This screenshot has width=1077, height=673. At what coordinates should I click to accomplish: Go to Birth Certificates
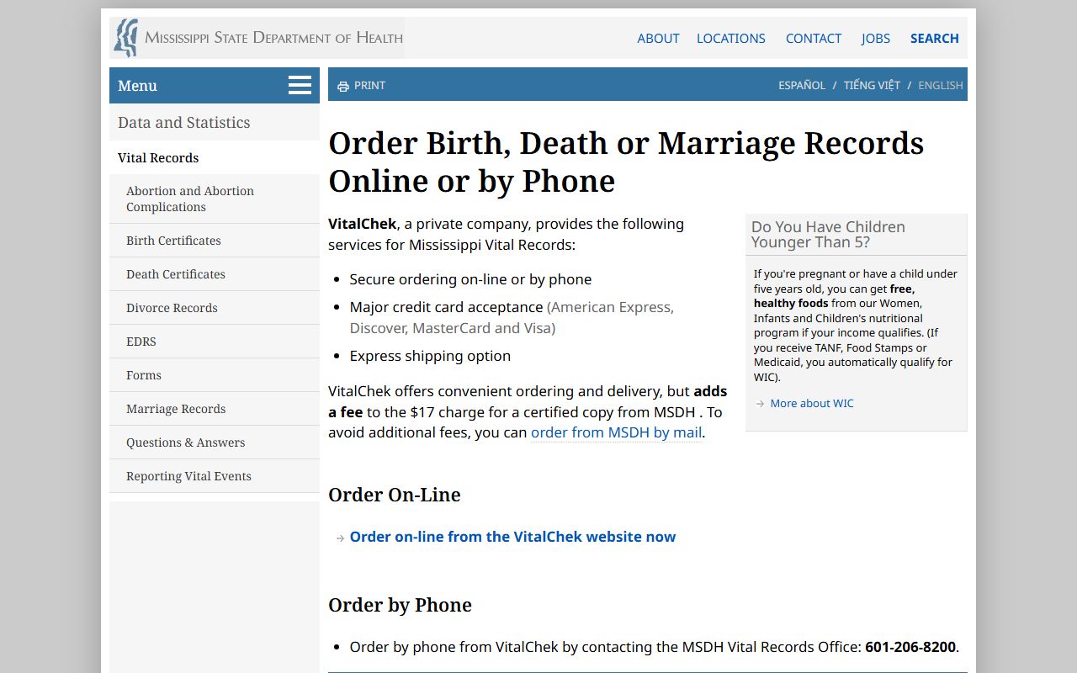215,241
